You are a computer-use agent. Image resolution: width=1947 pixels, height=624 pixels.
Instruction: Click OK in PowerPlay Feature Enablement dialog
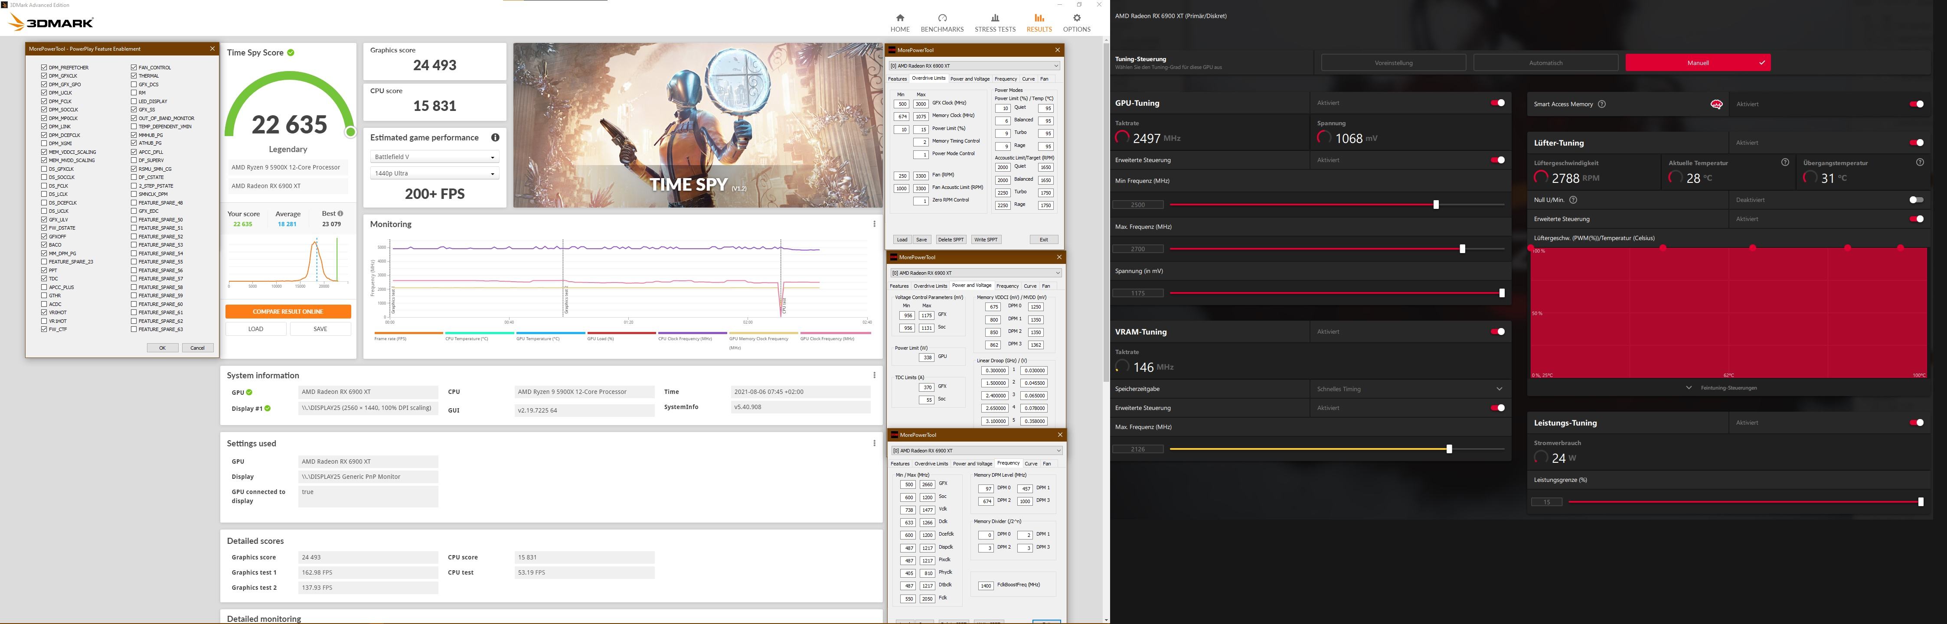point(163,348)
